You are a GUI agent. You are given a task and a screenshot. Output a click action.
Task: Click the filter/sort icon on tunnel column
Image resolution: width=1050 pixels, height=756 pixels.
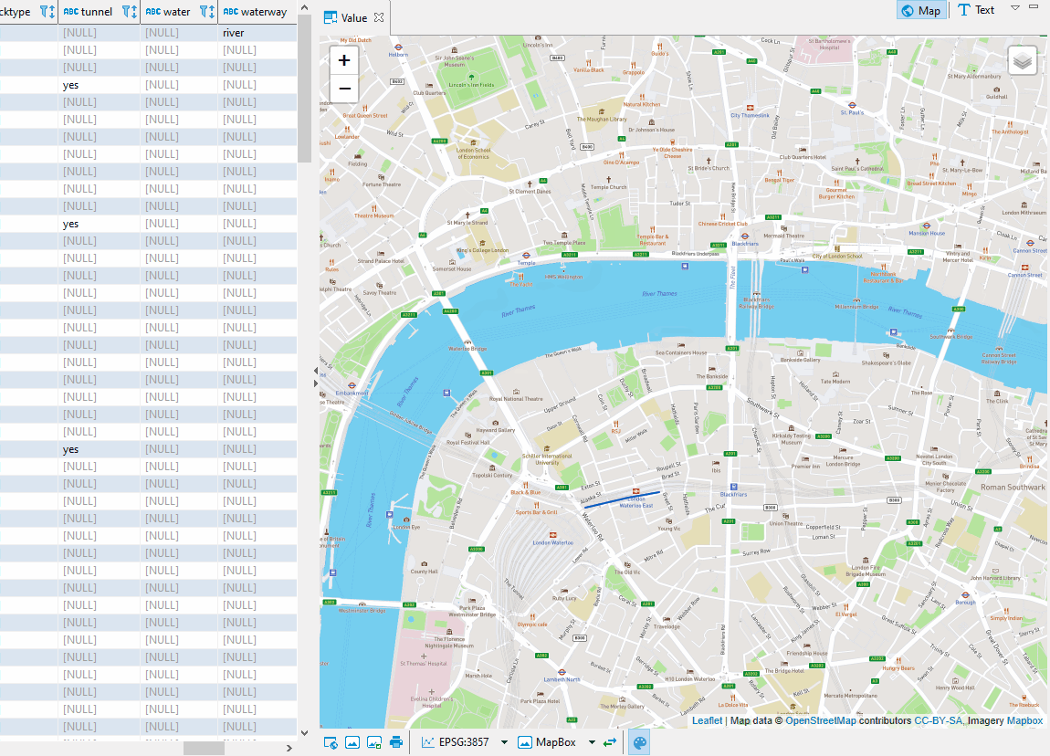(130, 11)
